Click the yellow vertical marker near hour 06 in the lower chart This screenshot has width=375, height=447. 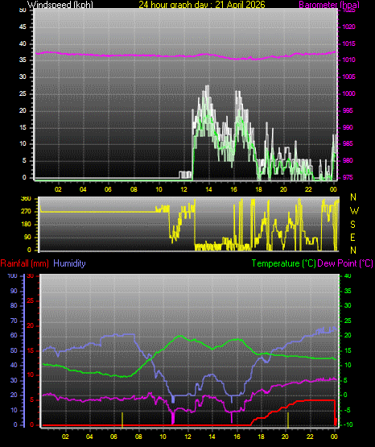click(122, 420)
